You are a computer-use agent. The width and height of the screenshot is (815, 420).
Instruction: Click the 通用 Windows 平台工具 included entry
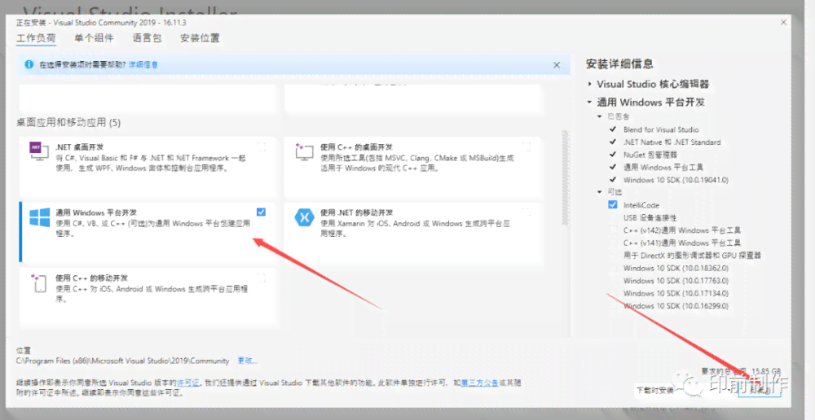[x=663, y=167]
